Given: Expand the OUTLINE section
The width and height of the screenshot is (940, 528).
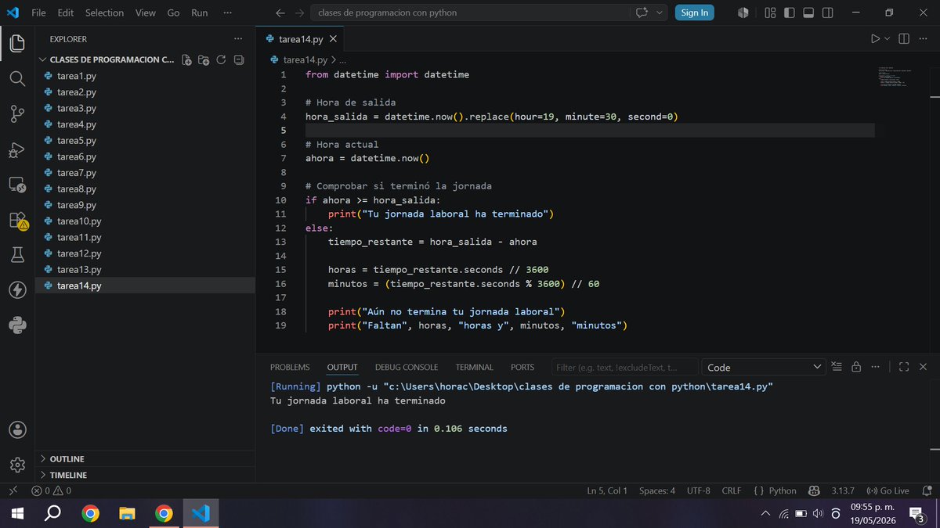Looking at the screenshot, I should (145, 459).
